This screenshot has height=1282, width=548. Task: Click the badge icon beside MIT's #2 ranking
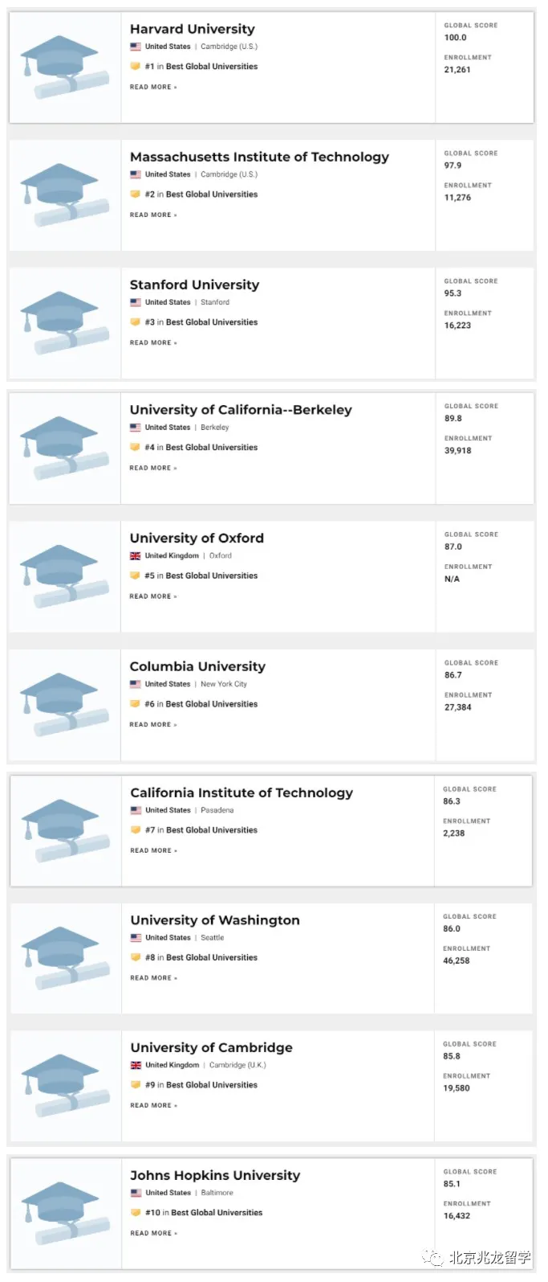point(136,194)
